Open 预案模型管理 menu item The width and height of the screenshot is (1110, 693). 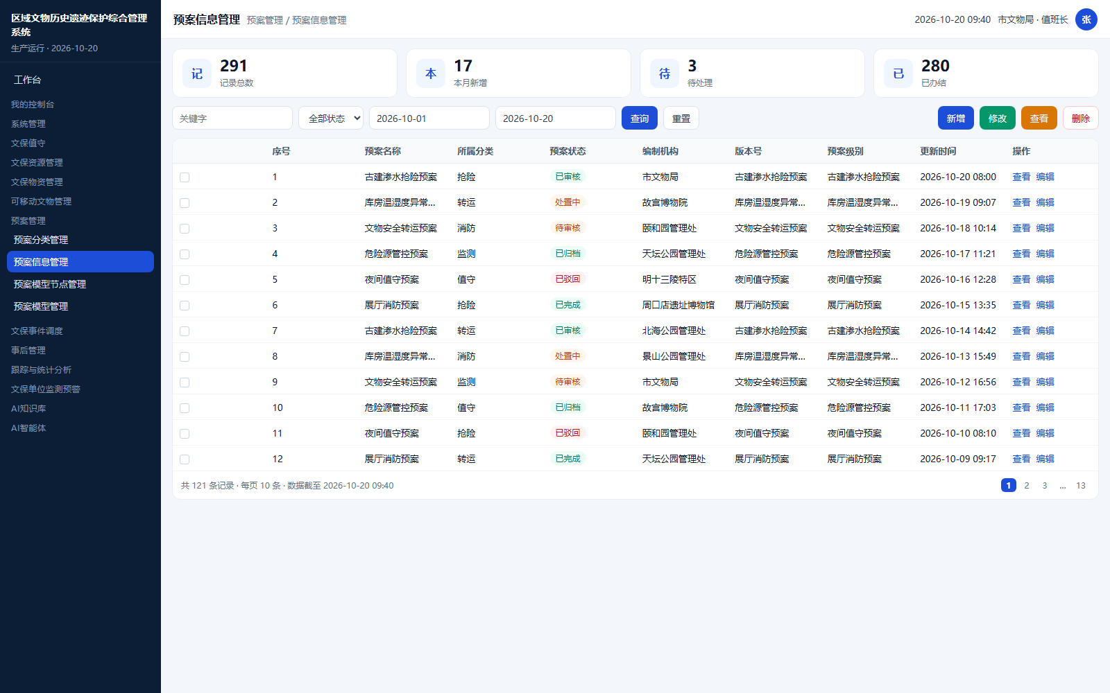point(80,306)
